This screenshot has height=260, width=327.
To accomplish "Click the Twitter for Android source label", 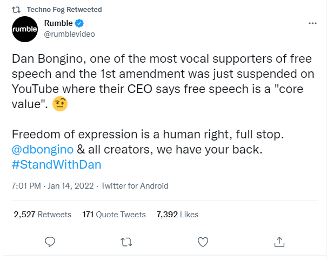I will click(x=135, y=186).
